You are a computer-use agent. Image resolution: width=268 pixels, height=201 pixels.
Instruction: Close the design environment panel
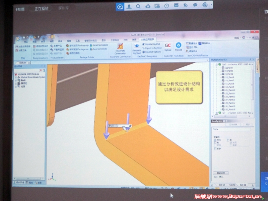45,66
